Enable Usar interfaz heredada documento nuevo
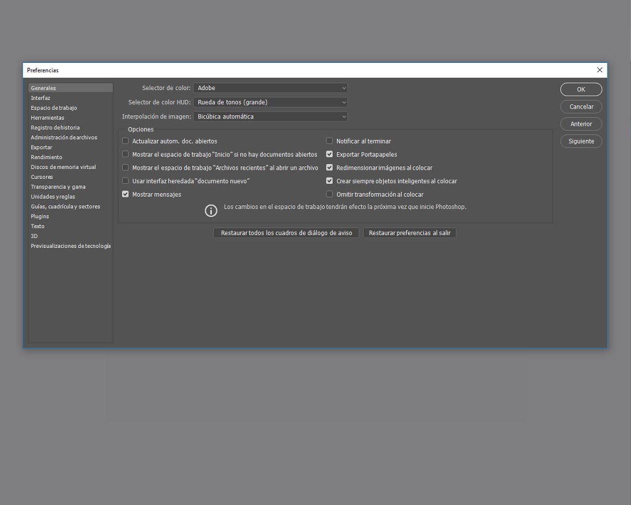The height and width of the screenshot is (505, 631). [x=126, y=181]
